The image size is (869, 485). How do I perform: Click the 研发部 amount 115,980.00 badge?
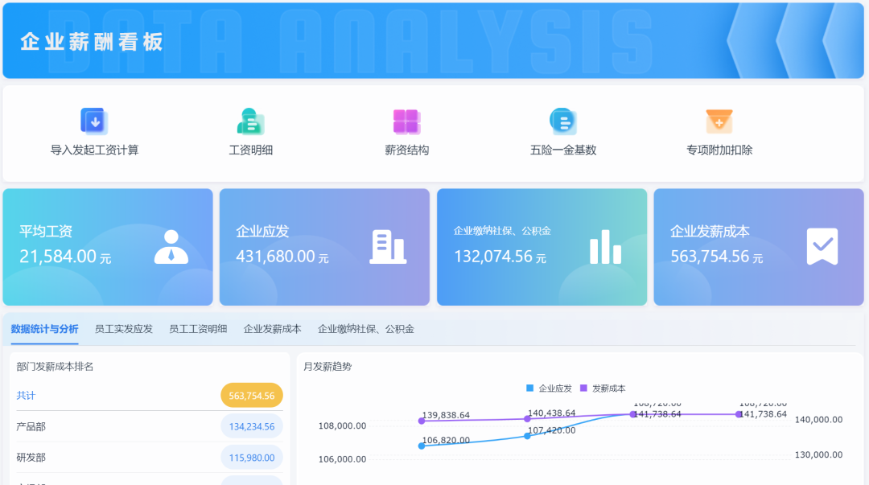click(x=251, y=458)
